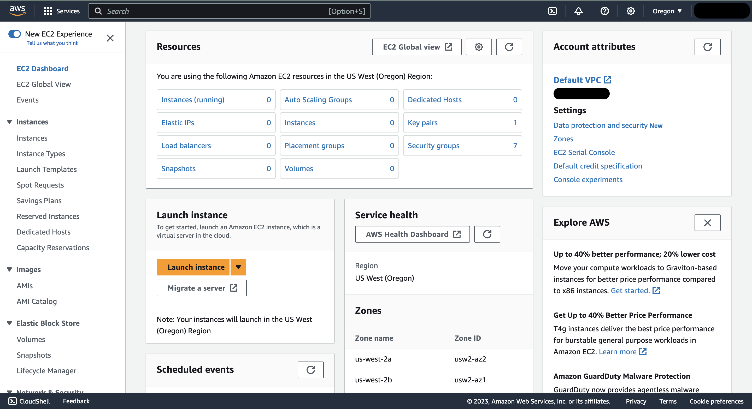Open Terms link in footer

click(x=668, y=401)
